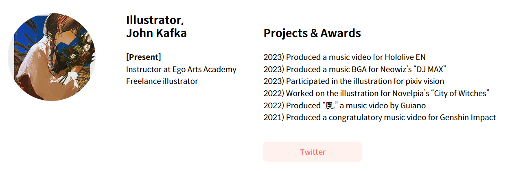
Task: Click "Instructor at Ego Arts Academy" text
Action: point(181,69)
